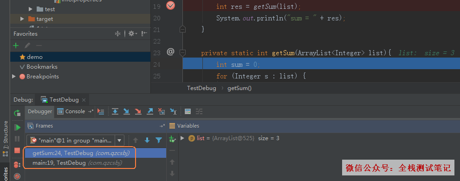The width and height of the screenshot is (460, 181).
Task: Expand the test folder
Action: point(31,9)
